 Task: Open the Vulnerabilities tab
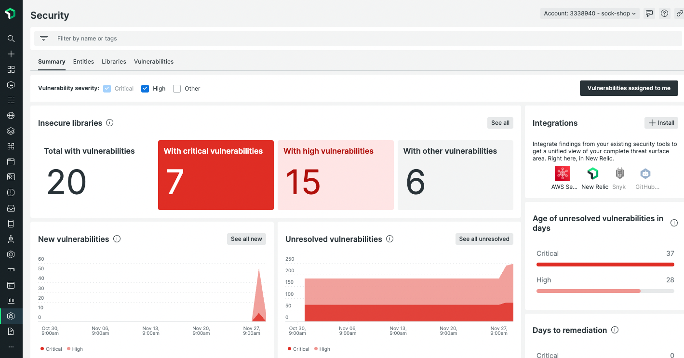[x=154, y=62]
